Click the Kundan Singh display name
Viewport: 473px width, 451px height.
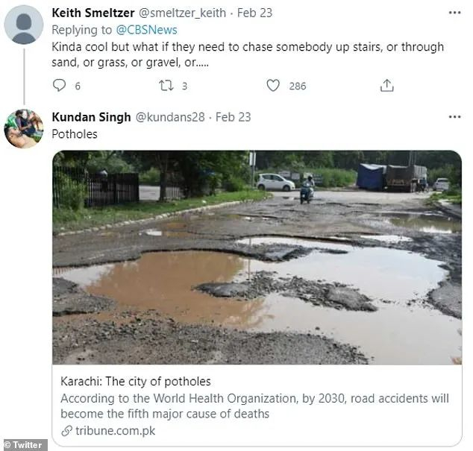pos(90,117)
